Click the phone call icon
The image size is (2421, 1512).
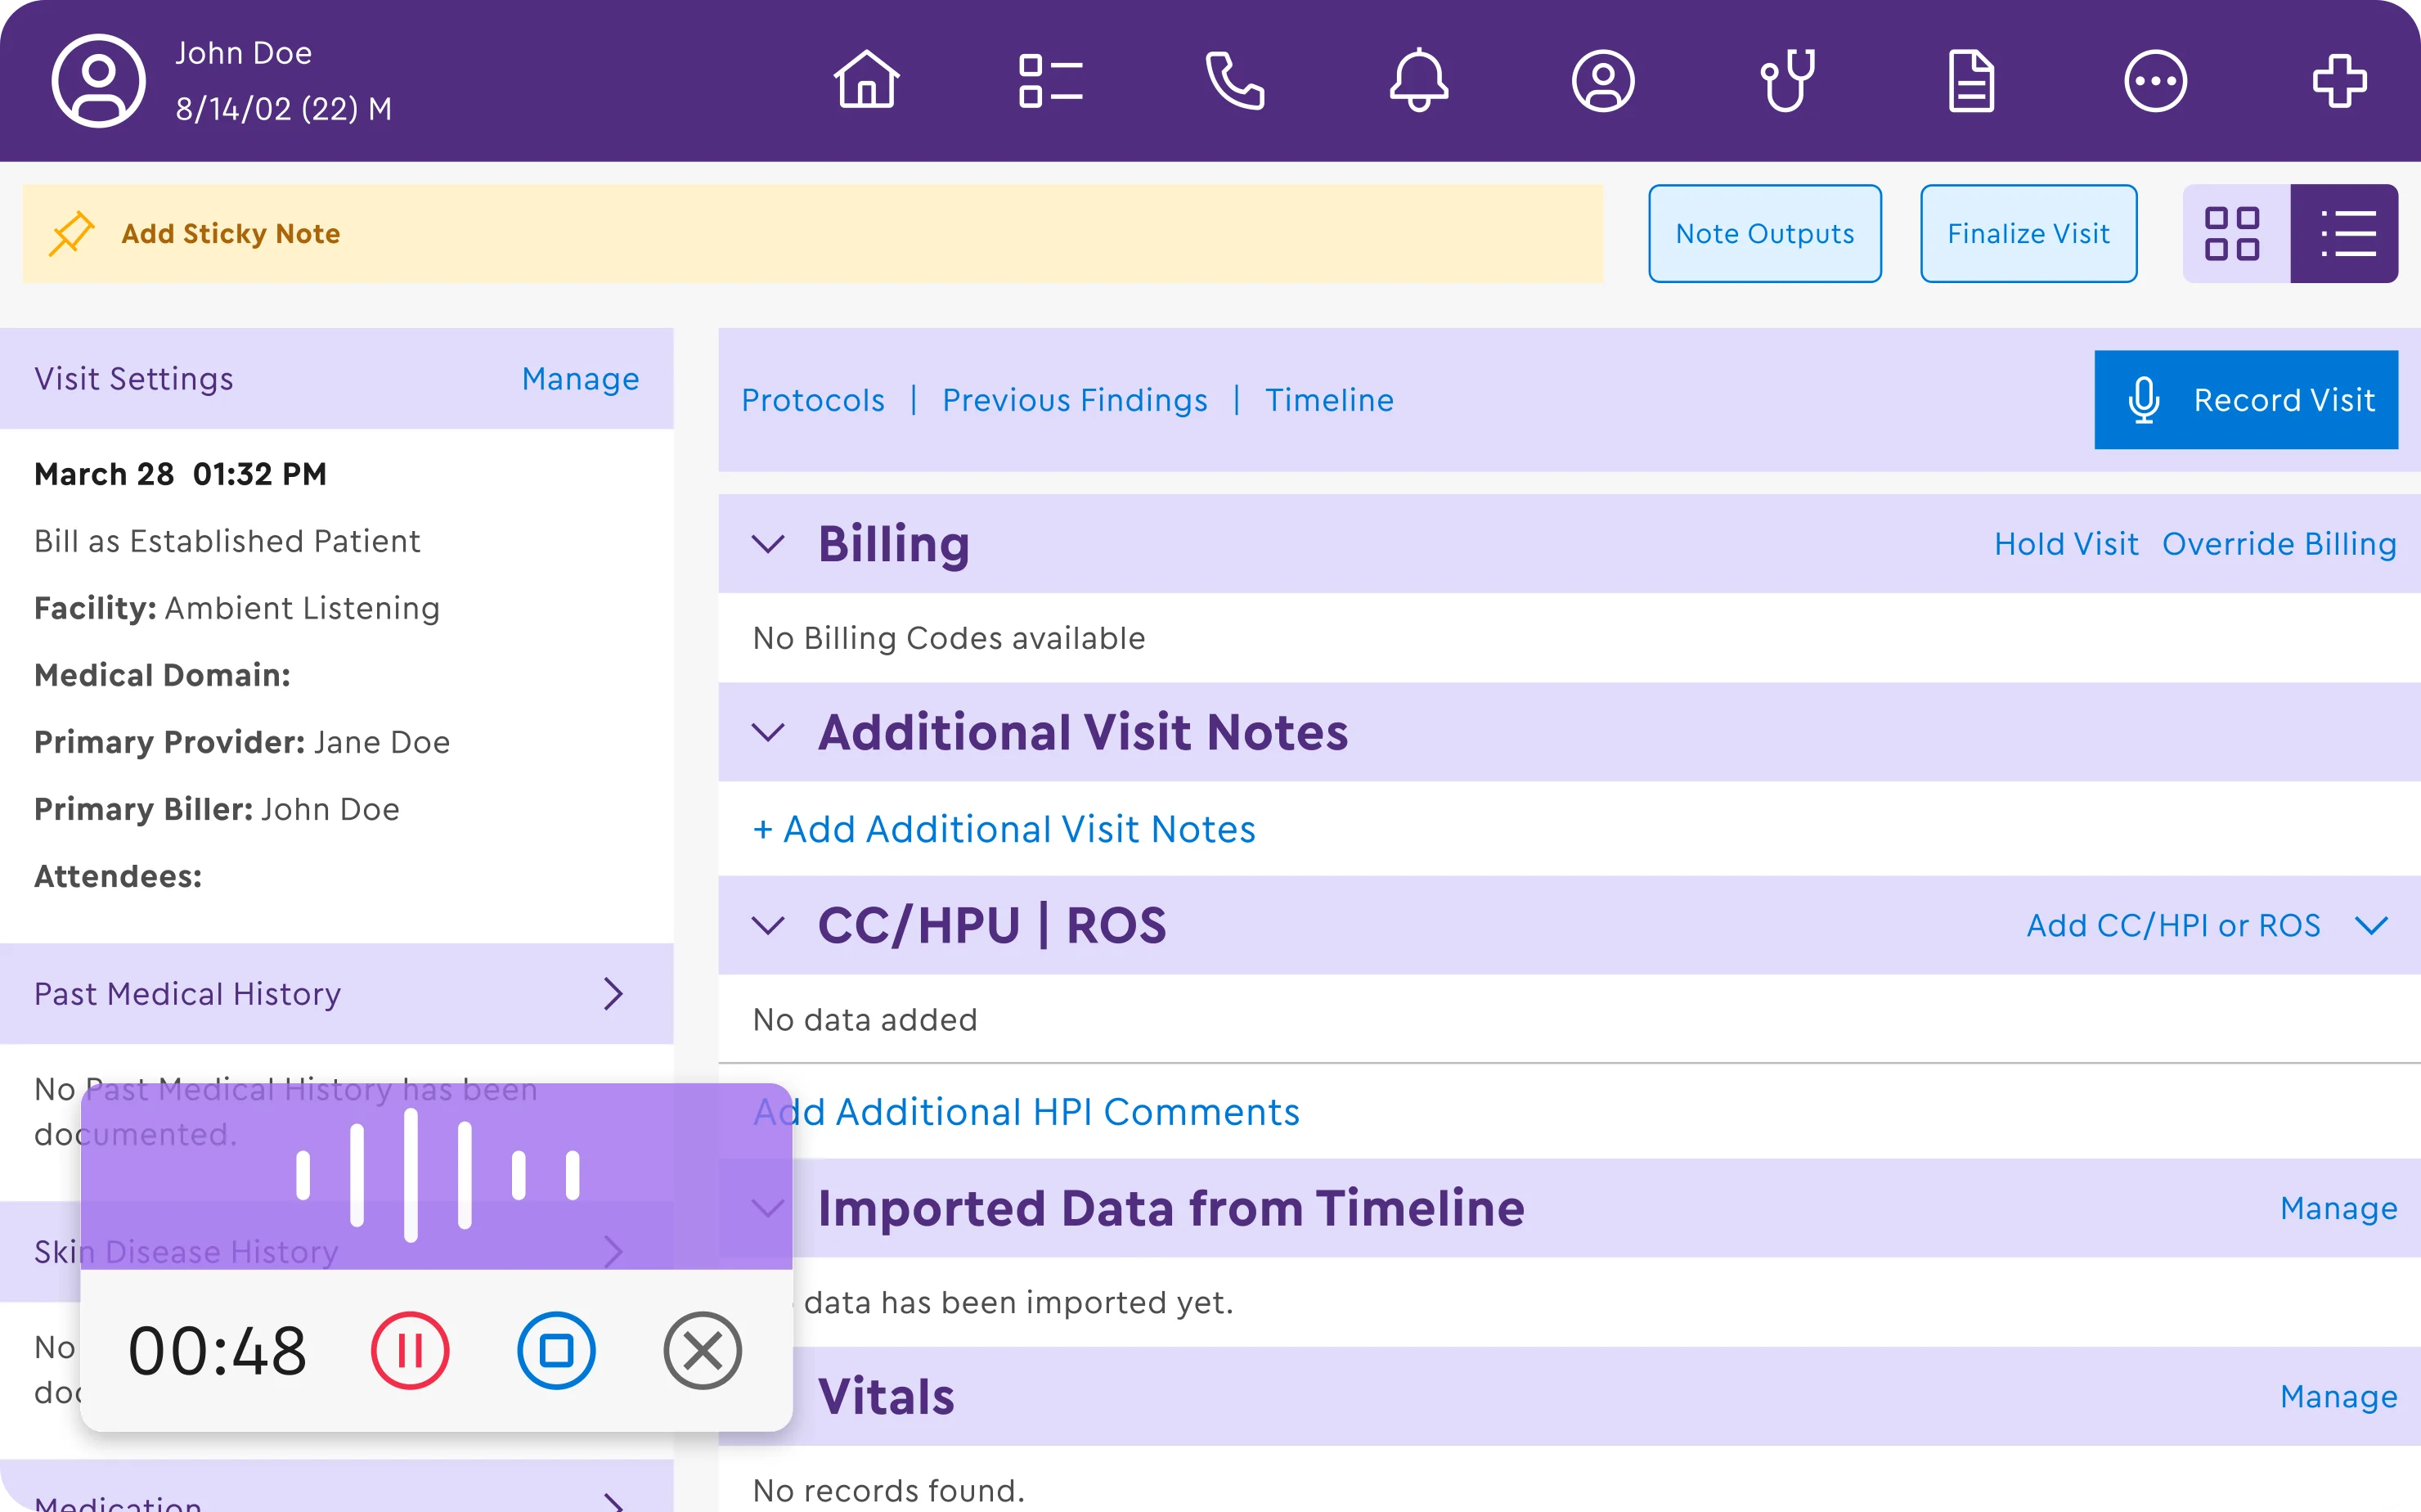pyautogui.click(x=1234, y=80)
